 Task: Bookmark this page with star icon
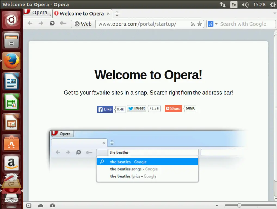coord(199,24)
